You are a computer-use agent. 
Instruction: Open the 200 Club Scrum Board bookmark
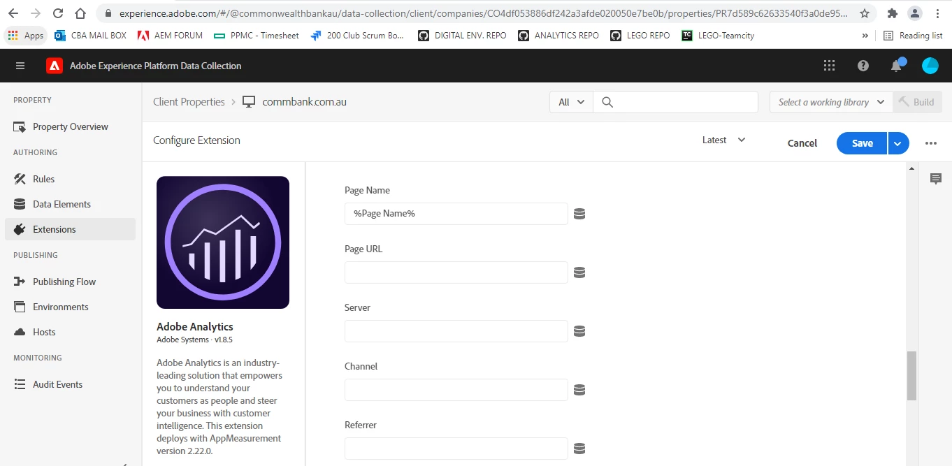[x=358, y=36]
